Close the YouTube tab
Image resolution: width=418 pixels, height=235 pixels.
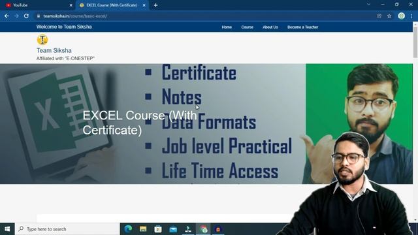[71, 5]
